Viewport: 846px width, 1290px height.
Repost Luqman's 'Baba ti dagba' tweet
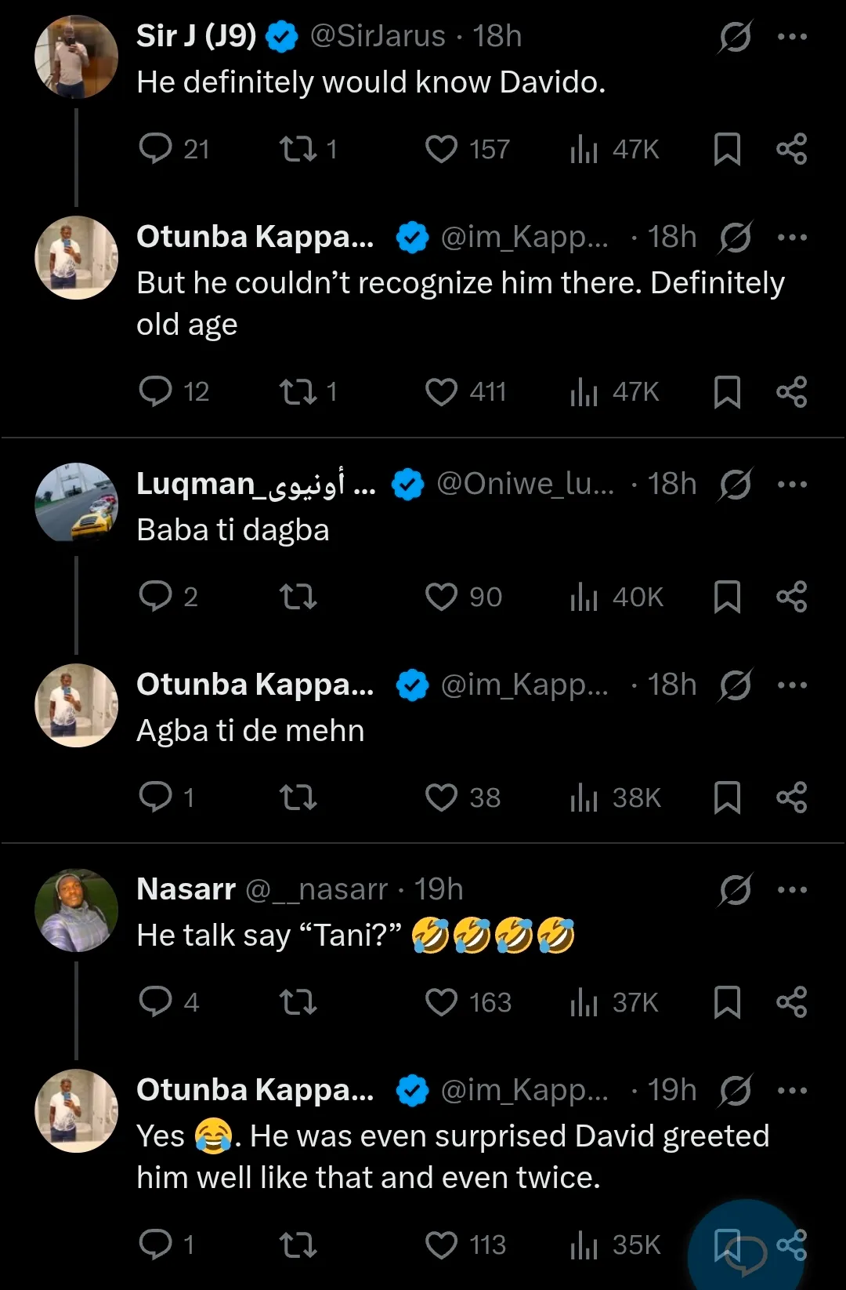pyautogui.click(x=298, y=597)
